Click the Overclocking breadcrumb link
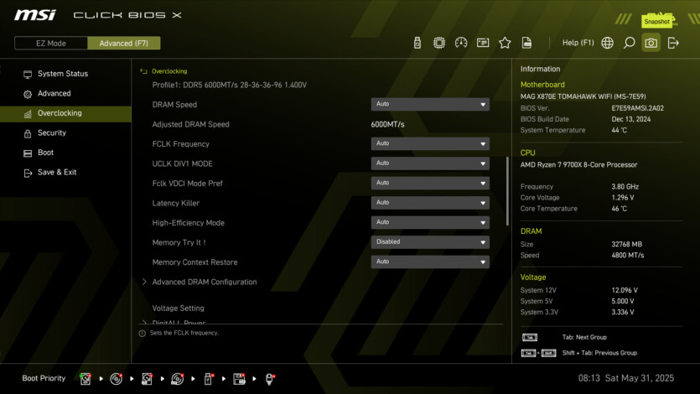This screenshot has width=700, height=394. pyautogui.click(x=169, y=71)
